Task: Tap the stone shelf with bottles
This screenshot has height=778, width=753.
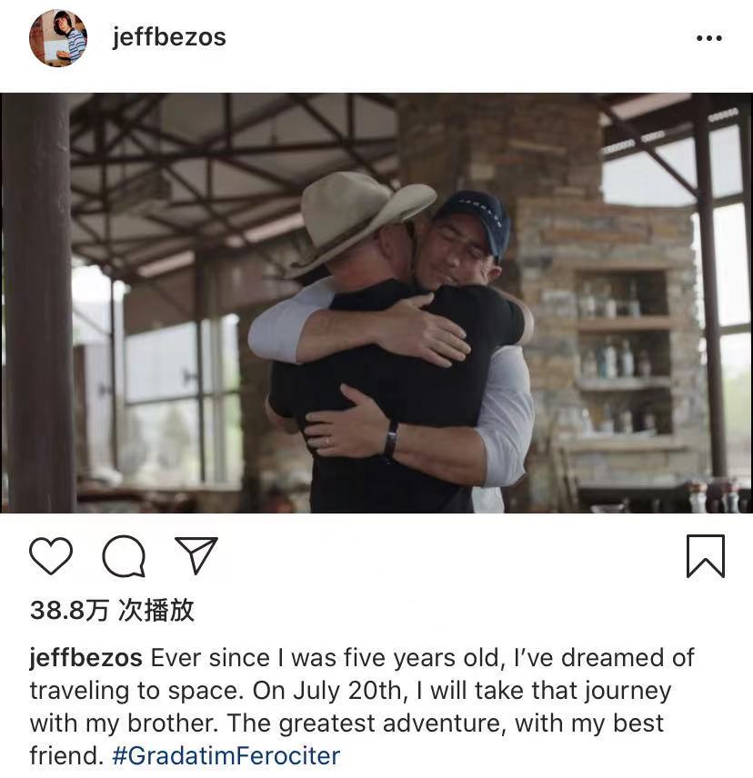Action: coord(624,353)
